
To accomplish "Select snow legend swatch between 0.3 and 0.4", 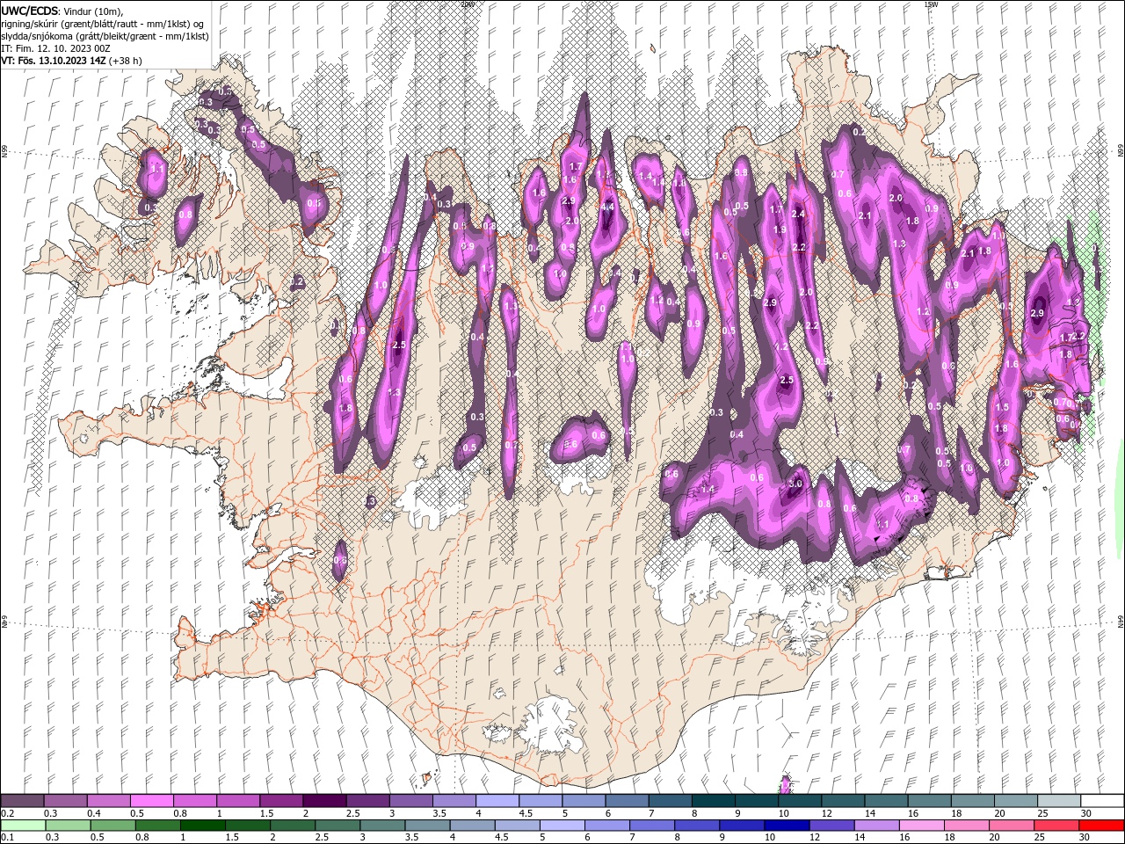I will coord(65,801).
